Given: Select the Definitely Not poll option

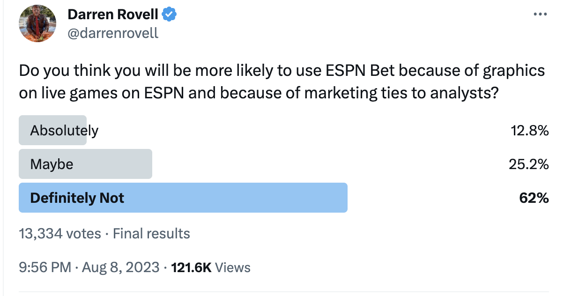Looking at the screenshot, I should tap(77, 198).
